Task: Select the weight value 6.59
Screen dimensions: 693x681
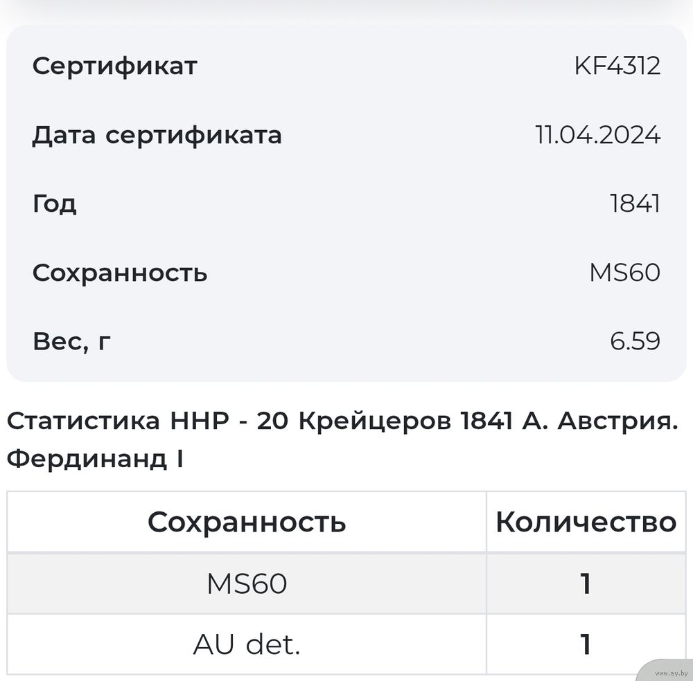Action: click(635, 341)
